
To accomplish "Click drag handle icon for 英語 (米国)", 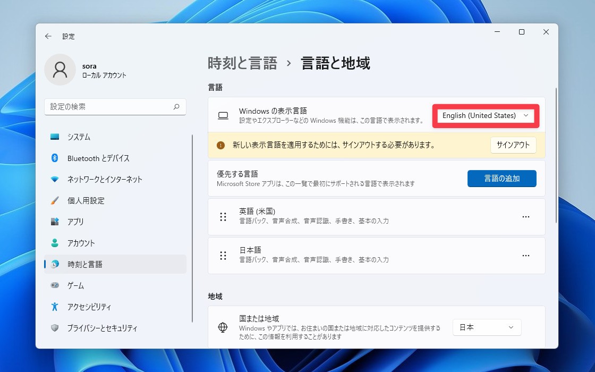I will 223,217.
